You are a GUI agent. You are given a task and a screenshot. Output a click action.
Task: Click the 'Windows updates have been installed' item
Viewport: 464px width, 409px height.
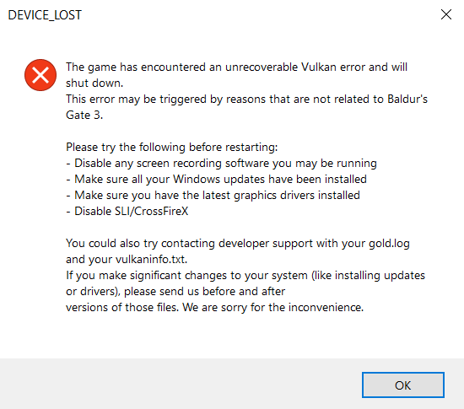pos(216,180)
